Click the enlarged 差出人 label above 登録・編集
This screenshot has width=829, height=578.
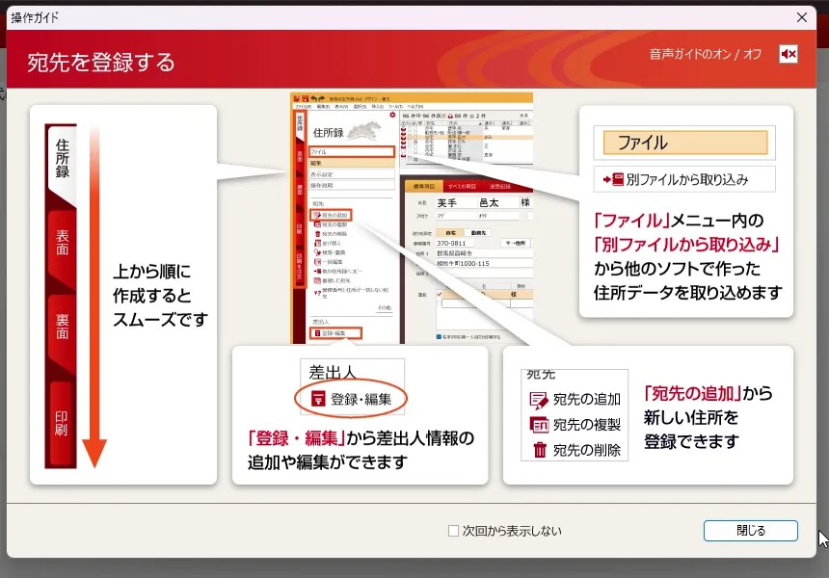pos(332,373)
